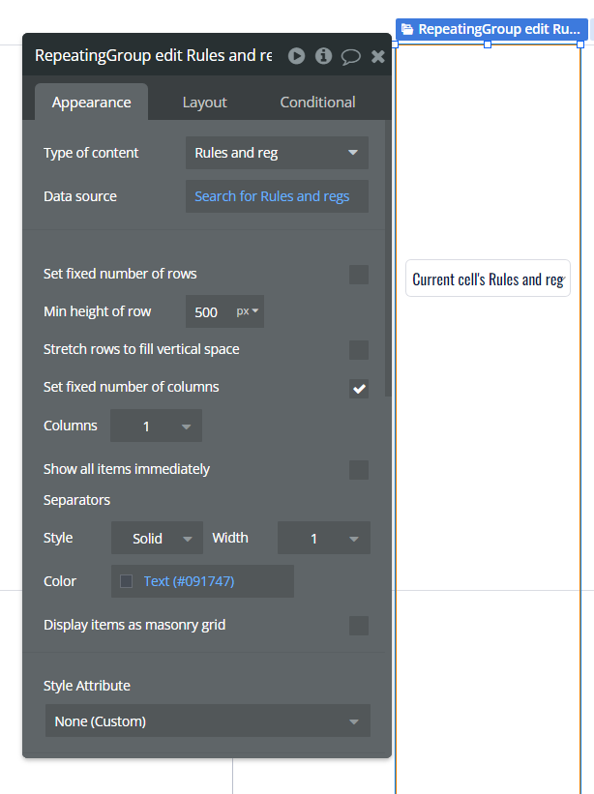The width and height of the screenshot is (594, 794).
Task: Expand the Columns number dropdown
Action: point(156,426)
